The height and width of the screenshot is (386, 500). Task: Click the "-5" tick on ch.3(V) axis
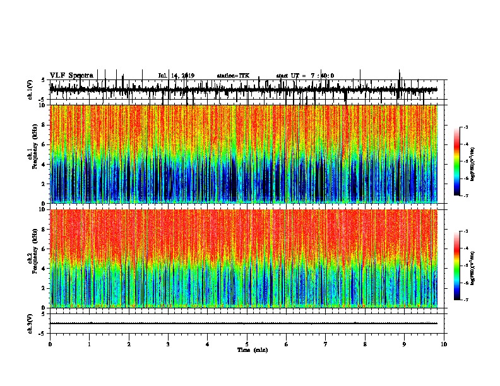[42, 334]
